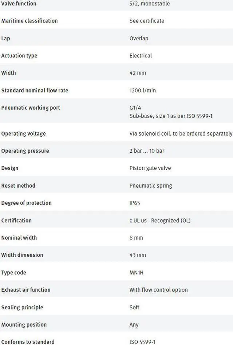Click 'See certificate' in Maritime classification row
The image size is (233, 345).
coord(147,21)
